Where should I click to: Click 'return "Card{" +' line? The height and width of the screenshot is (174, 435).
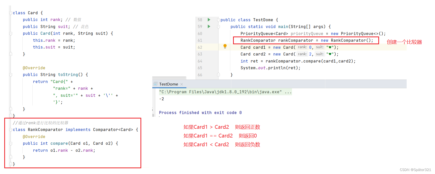coord(53,81)
